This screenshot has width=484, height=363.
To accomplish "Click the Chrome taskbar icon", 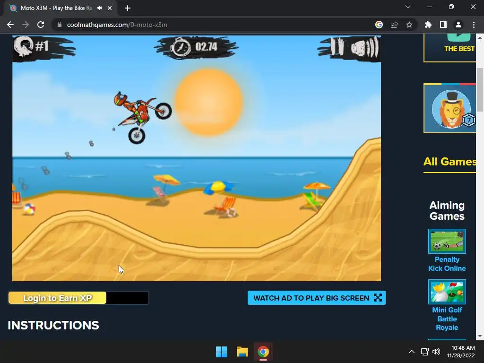I will coord(263,352).
